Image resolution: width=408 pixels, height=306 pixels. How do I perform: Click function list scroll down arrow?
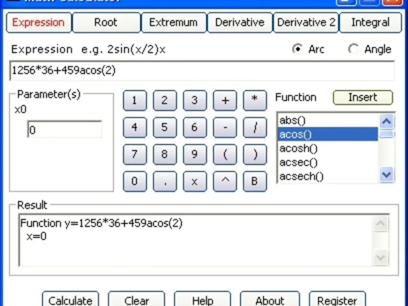[x=387, y=174]
